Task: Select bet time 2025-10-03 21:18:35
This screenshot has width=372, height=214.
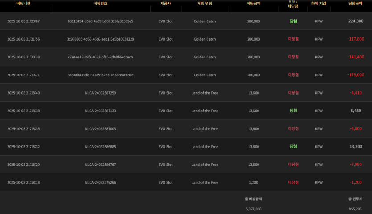Action: (x=24, y=129)
